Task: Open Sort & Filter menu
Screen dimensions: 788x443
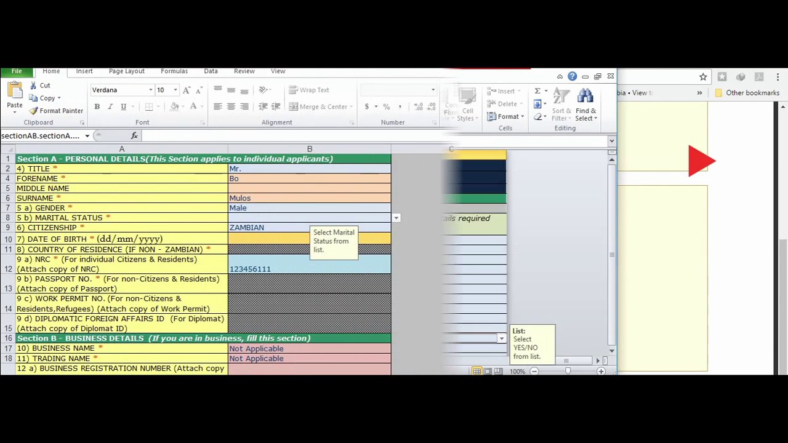Action: [561, 105]
